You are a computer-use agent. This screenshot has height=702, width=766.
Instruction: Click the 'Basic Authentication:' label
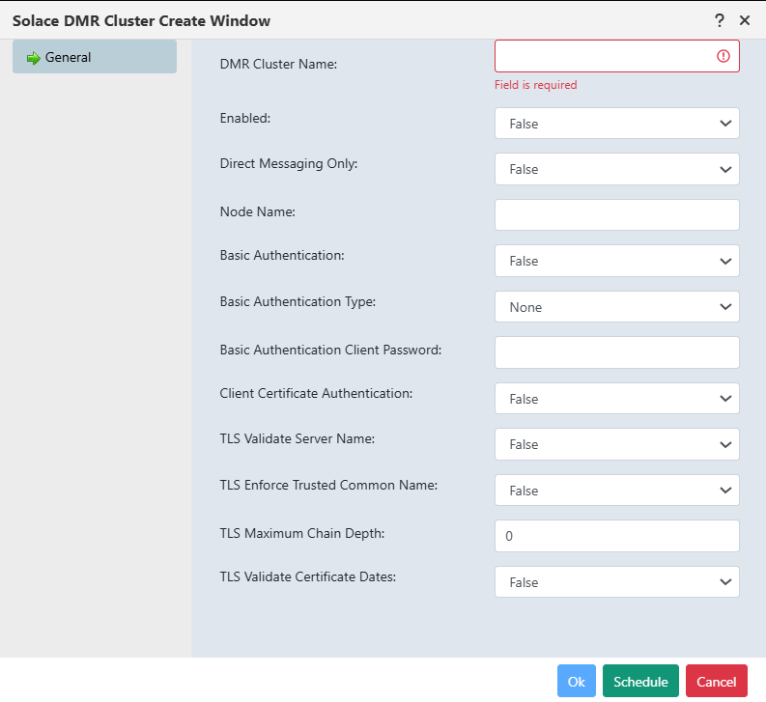coord(282,255)
